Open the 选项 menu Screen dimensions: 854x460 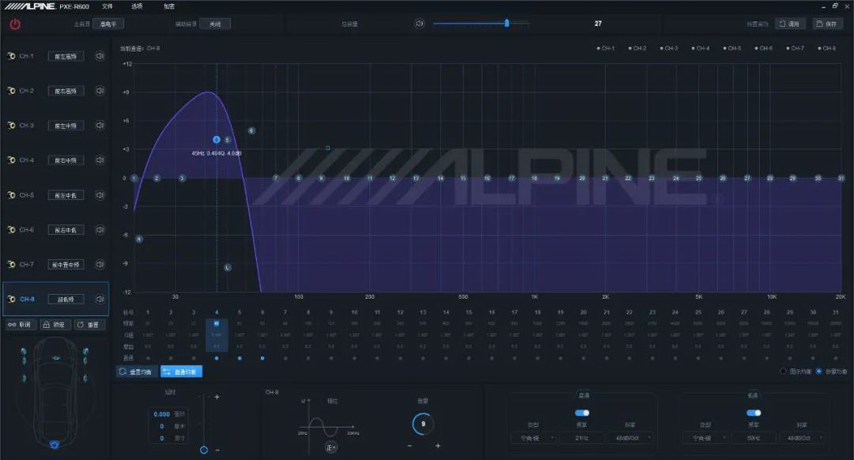pyautogui.click(x=137, y=6)
